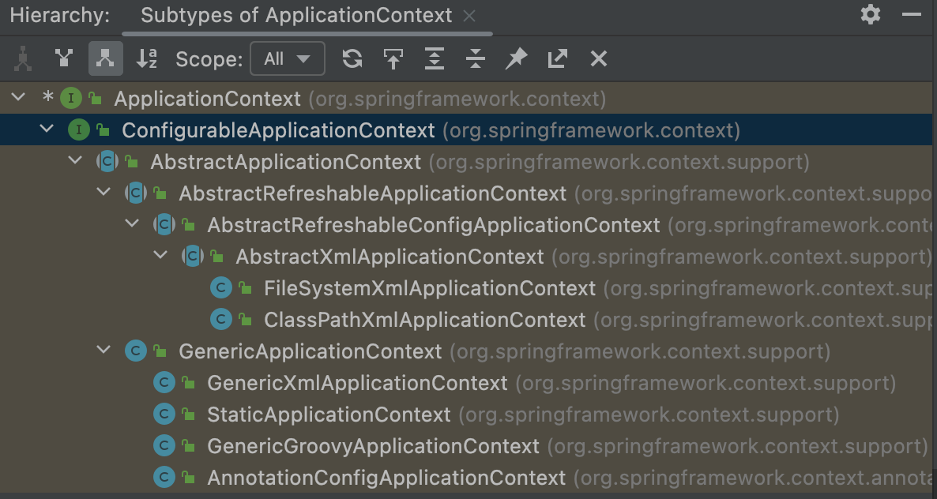
Task: Select ClassPathXmlApplicationContext in the tree
Action: pos(424,320)
